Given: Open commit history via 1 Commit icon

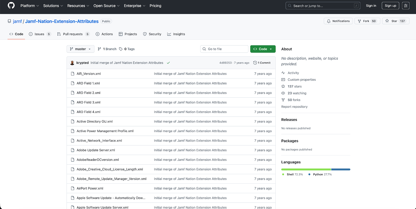Looking at the screenshot, I should 255,63.
